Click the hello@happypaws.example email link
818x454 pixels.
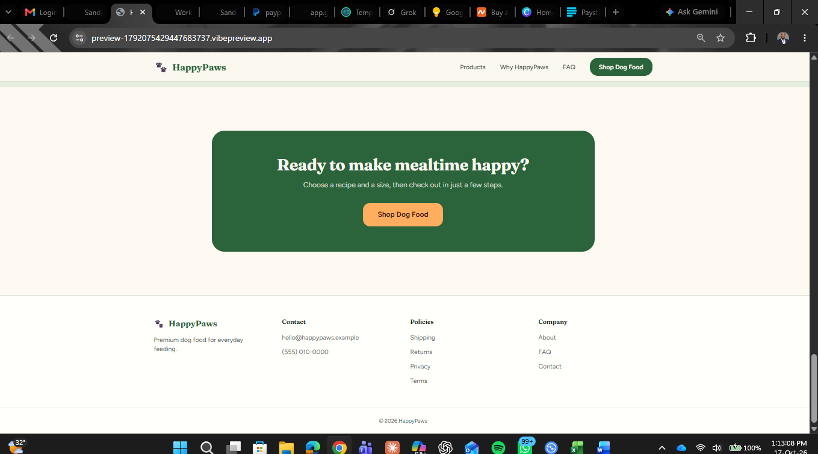click(x=320, y=338)
